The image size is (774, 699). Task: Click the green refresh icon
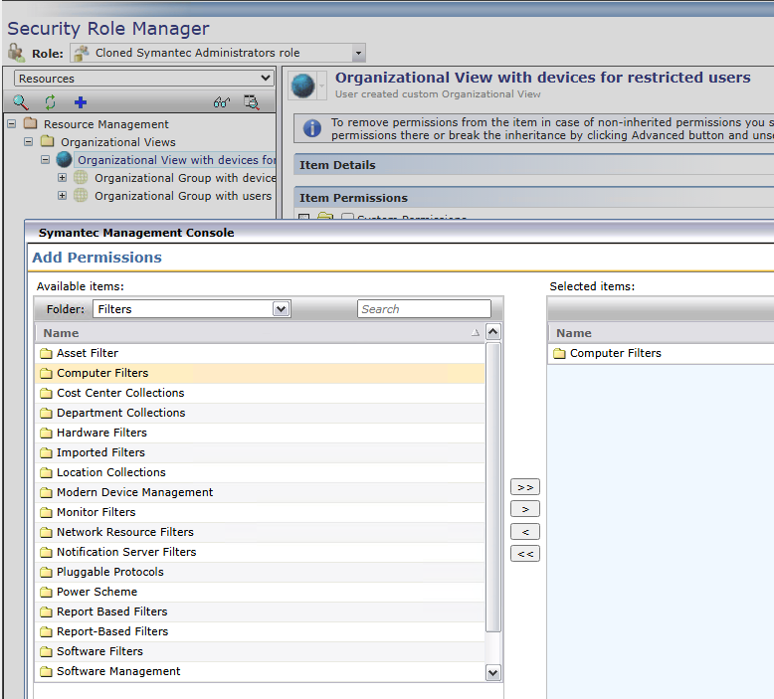[x=50, y=102]
